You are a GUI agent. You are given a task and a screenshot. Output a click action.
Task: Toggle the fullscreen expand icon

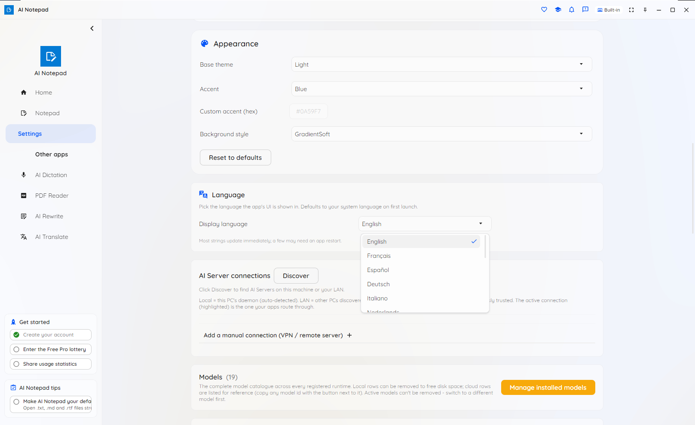coord(631,10)
